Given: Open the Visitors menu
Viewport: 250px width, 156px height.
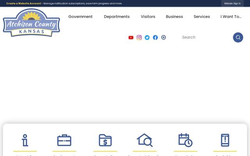Looking at the screenshot, I should pyautogui.click(x=148, y=16).
